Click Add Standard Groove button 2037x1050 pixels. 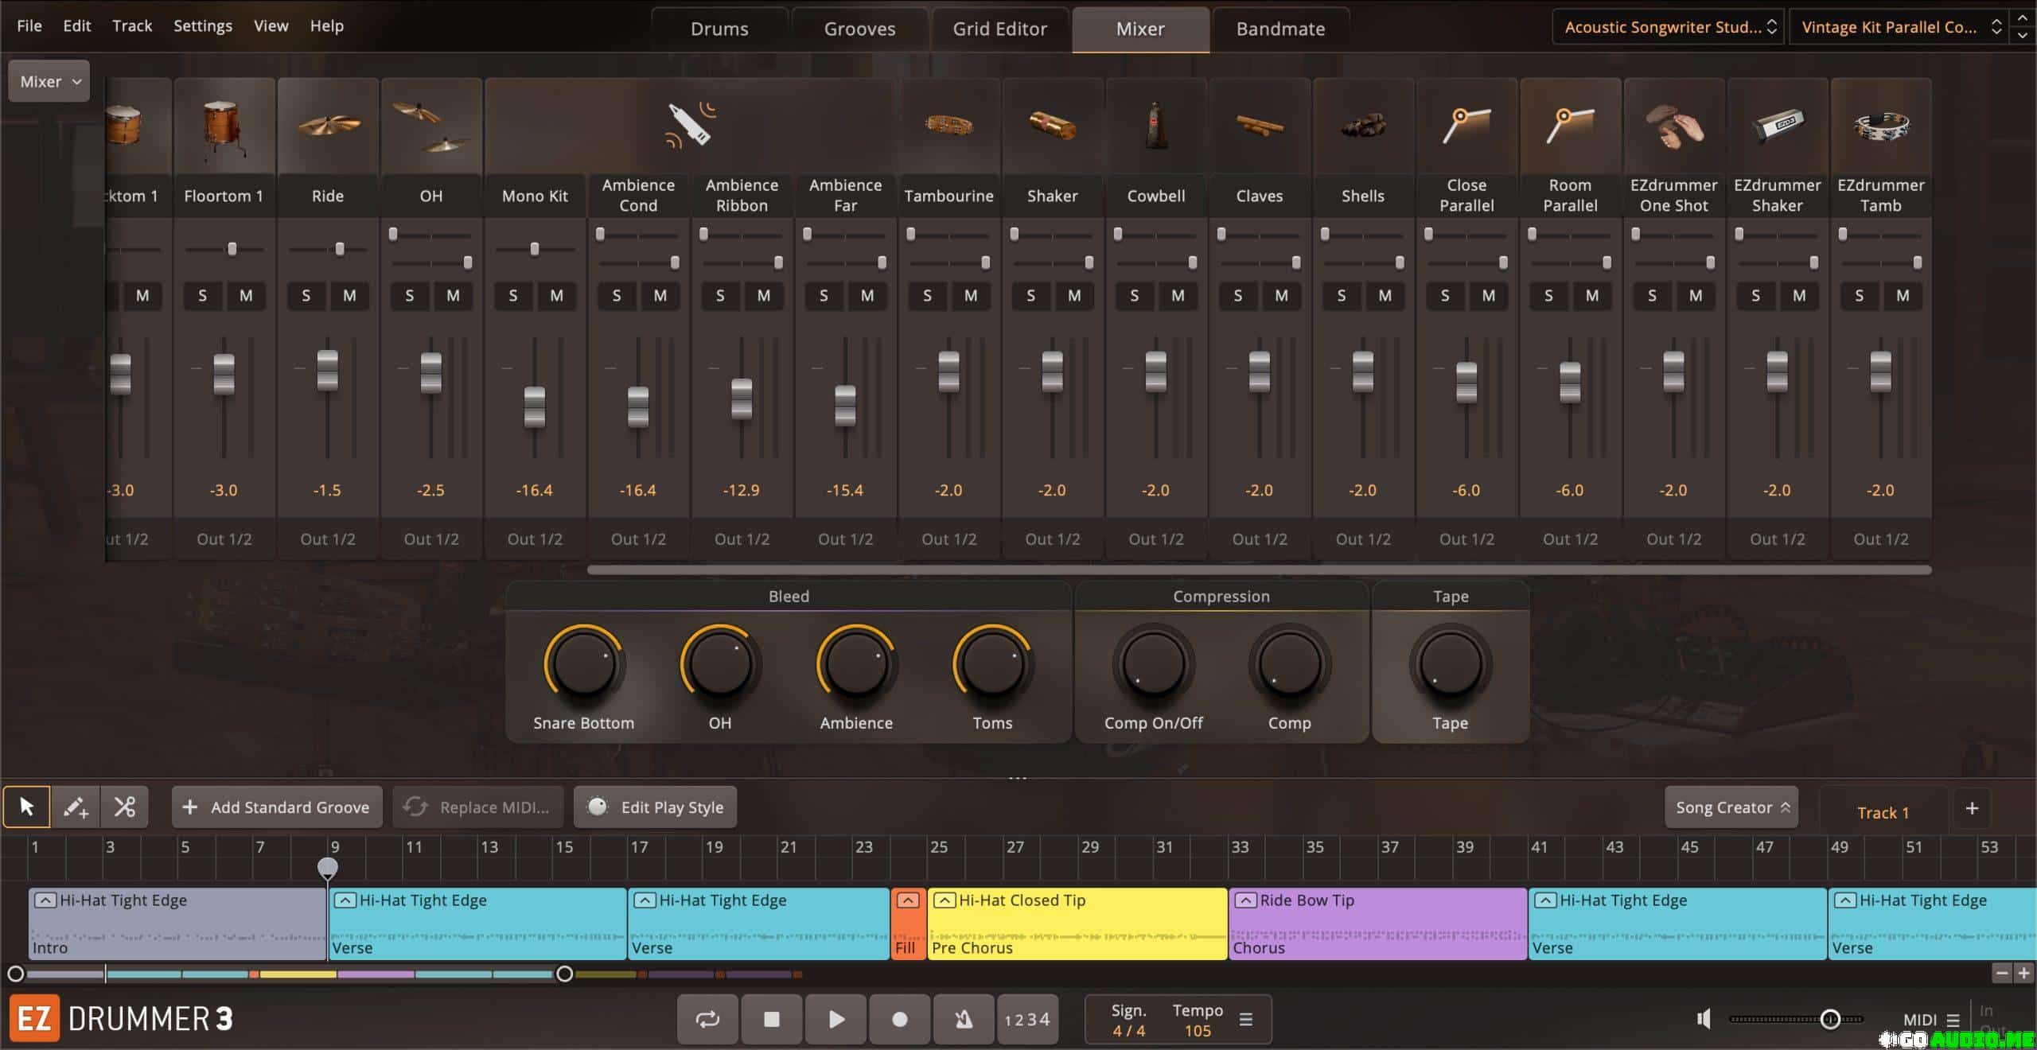[x=277, y=807]
